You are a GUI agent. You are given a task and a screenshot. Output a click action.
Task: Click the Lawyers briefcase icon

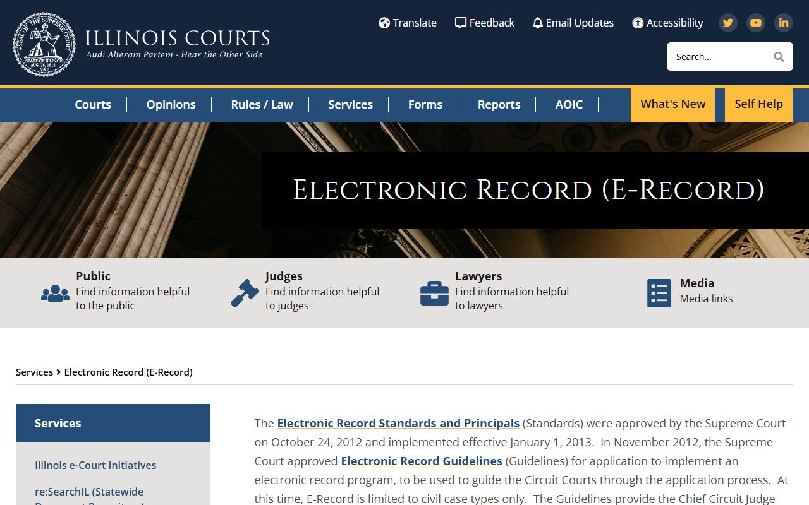(x=434, y=294)
